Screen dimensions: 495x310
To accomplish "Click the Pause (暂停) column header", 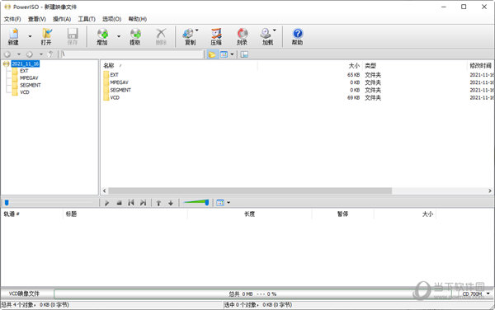I will [x=342, y=214].
